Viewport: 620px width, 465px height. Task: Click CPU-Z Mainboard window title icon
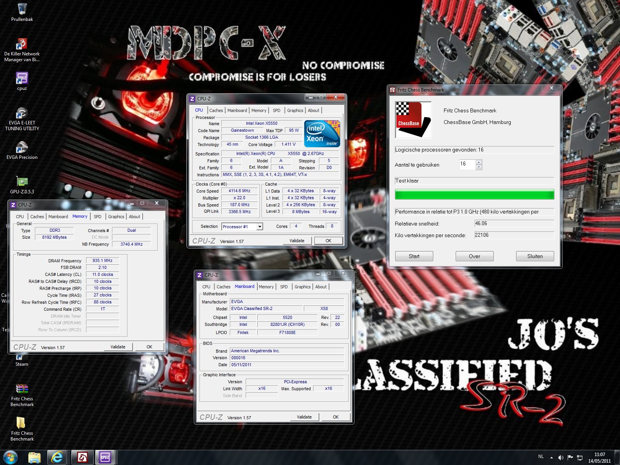pyautogui.click(x=200, y=275)
